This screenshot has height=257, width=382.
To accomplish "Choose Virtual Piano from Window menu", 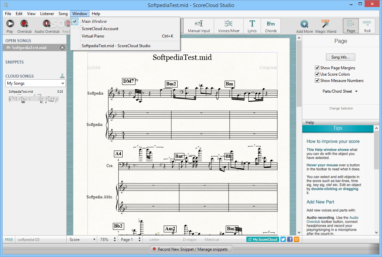I will tap(125, 36).
